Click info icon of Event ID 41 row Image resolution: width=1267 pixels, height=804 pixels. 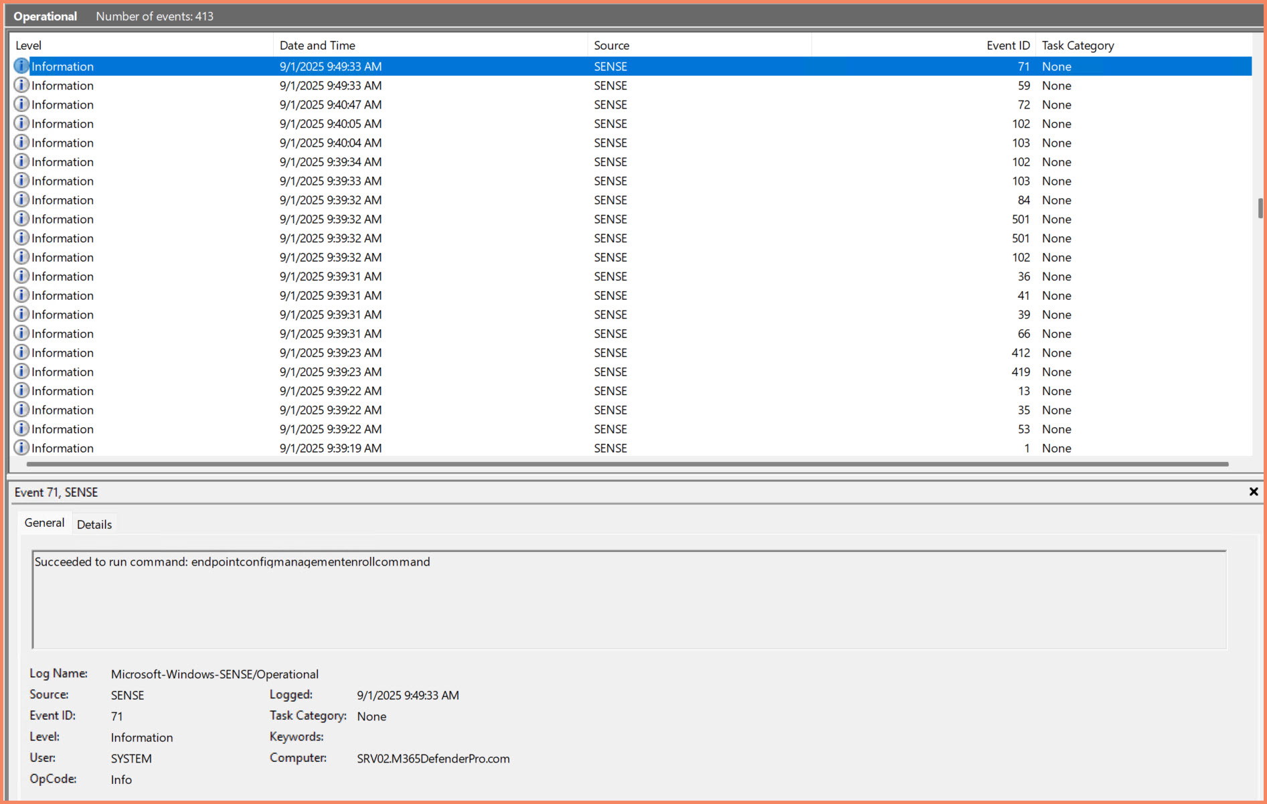[21, 295]
